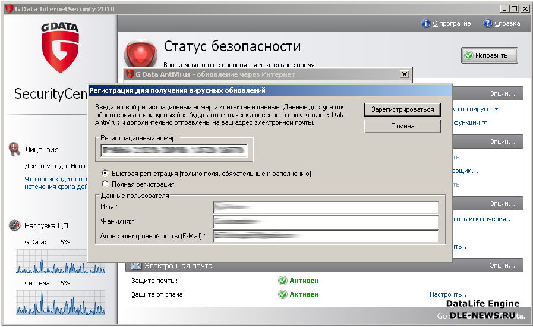Viewport: 533px width, 327px height.
Task: Open Справка help menu item
Action: click(507, 23)
